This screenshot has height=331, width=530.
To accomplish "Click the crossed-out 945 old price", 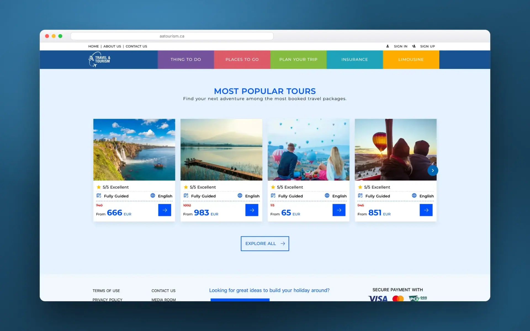I will (x=361, y=205).
